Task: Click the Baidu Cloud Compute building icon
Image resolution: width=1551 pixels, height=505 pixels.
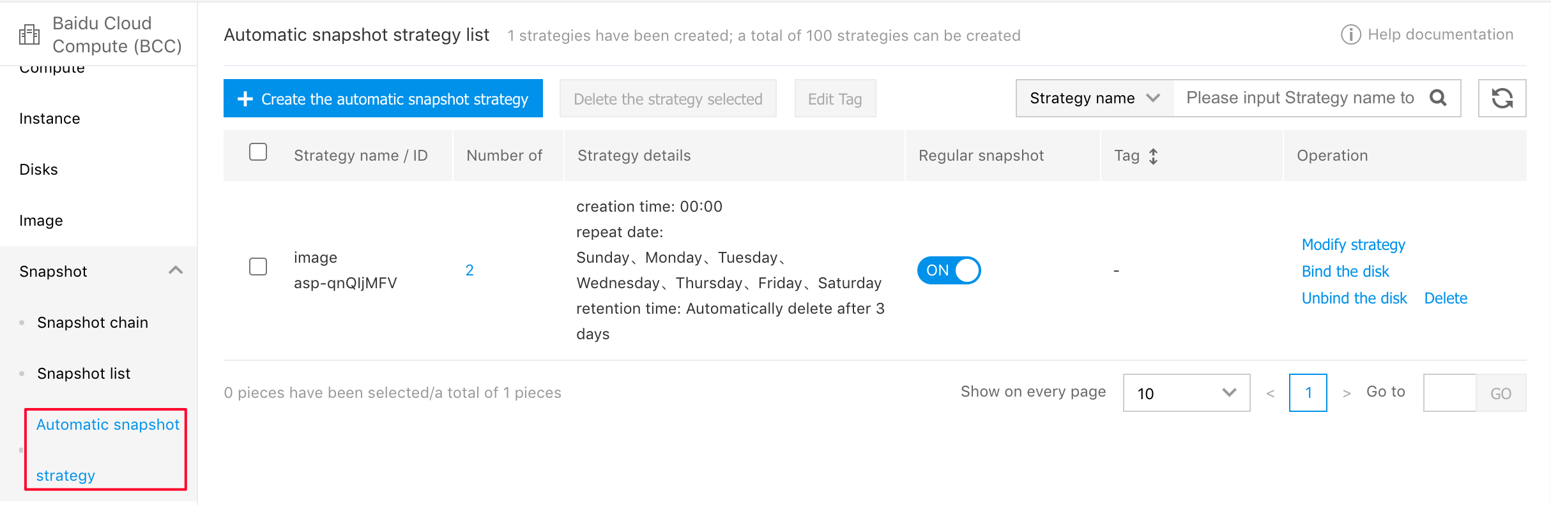Action: click(29, 34)
